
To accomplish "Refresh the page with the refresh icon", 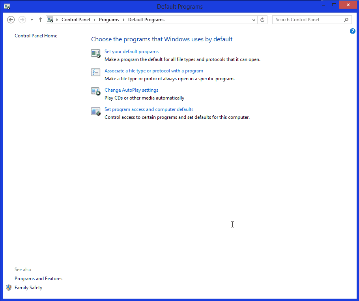I will click(x=262, y=19).
